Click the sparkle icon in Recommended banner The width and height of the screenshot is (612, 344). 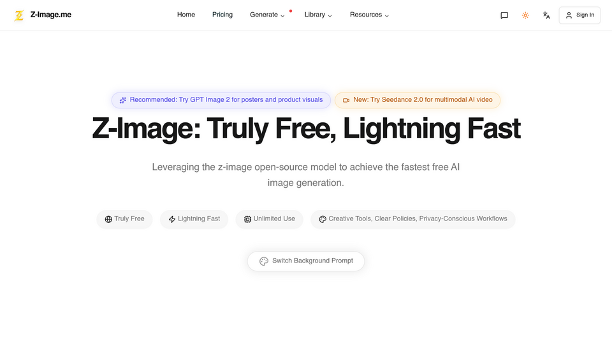click(x=122, y=100)
